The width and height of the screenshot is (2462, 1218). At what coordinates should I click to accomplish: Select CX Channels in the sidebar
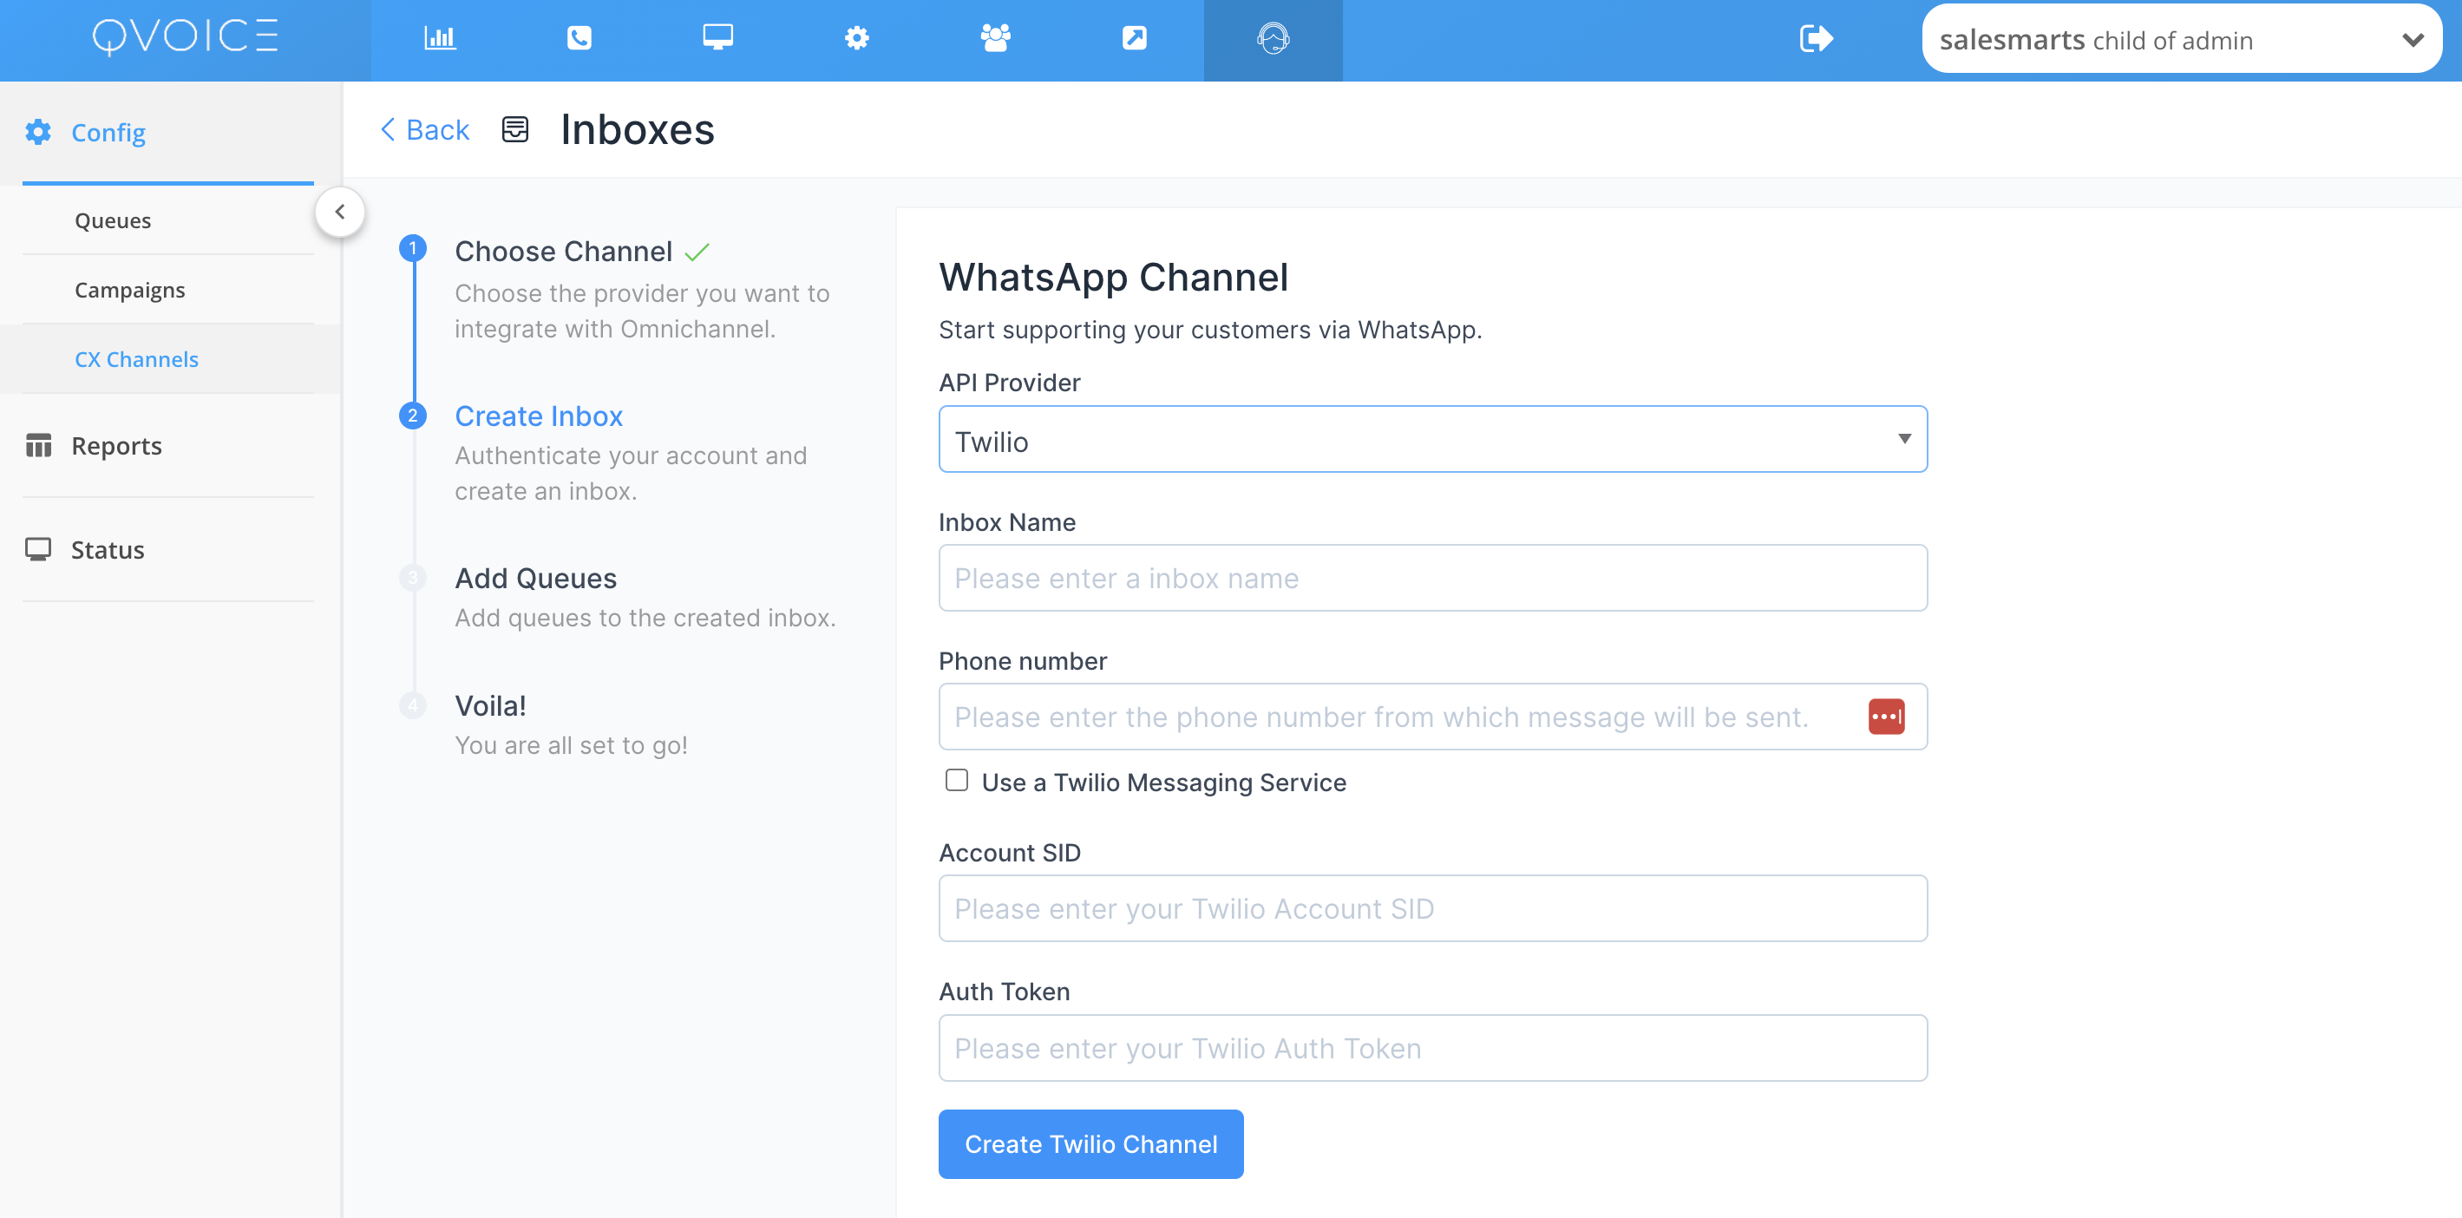click(137, 359)
